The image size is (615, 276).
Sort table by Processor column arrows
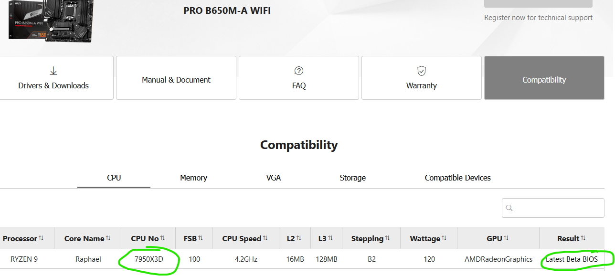(x=41, y=238)
